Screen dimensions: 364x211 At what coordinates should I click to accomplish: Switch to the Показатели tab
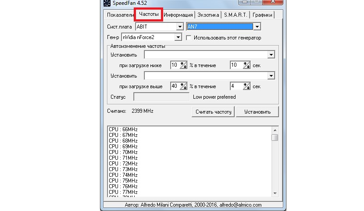[120, 15]
